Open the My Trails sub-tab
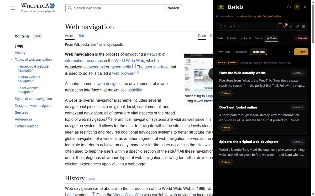315x196 pixels. (224, 52)
